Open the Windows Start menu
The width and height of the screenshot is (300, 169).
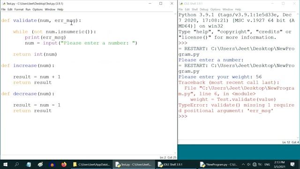pos(5,164)
